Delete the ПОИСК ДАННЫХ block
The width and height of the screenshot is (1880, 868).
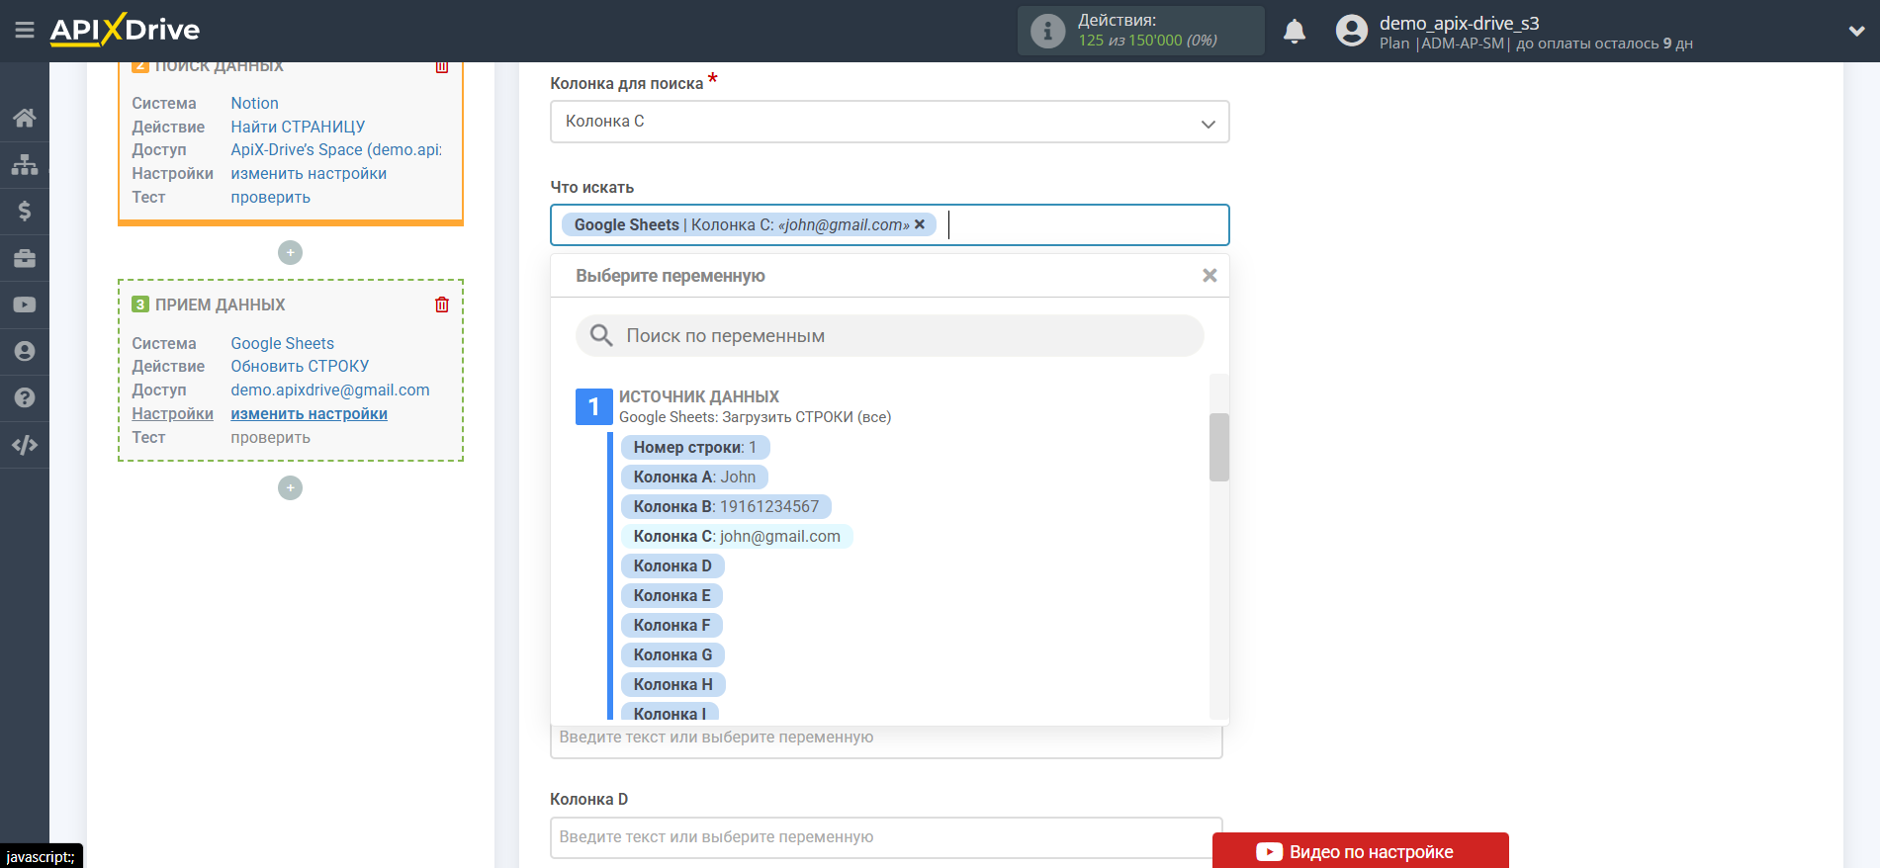(442, 66)
